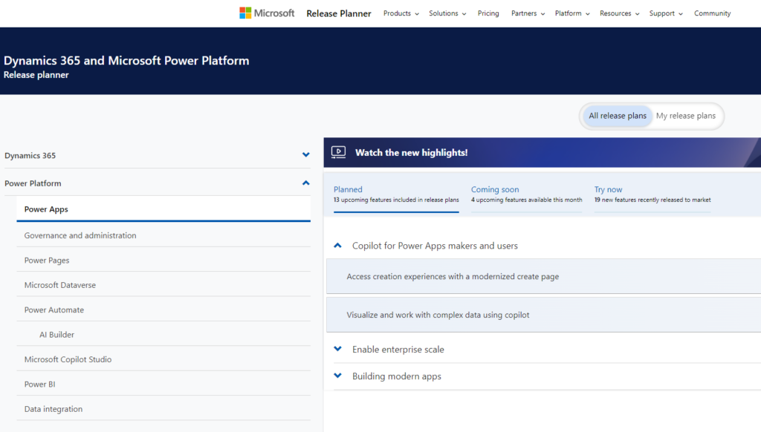Image resolution: width=761 pixels, height=432 pixels.
Task: Open the Community link
Action: click(x=712, y=13)
